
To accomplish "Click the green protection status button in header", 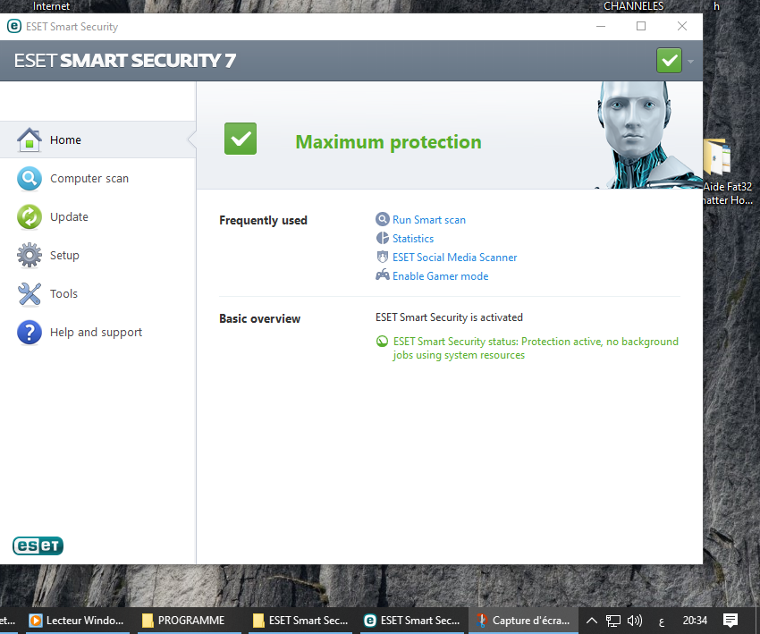I will [669, 61].
